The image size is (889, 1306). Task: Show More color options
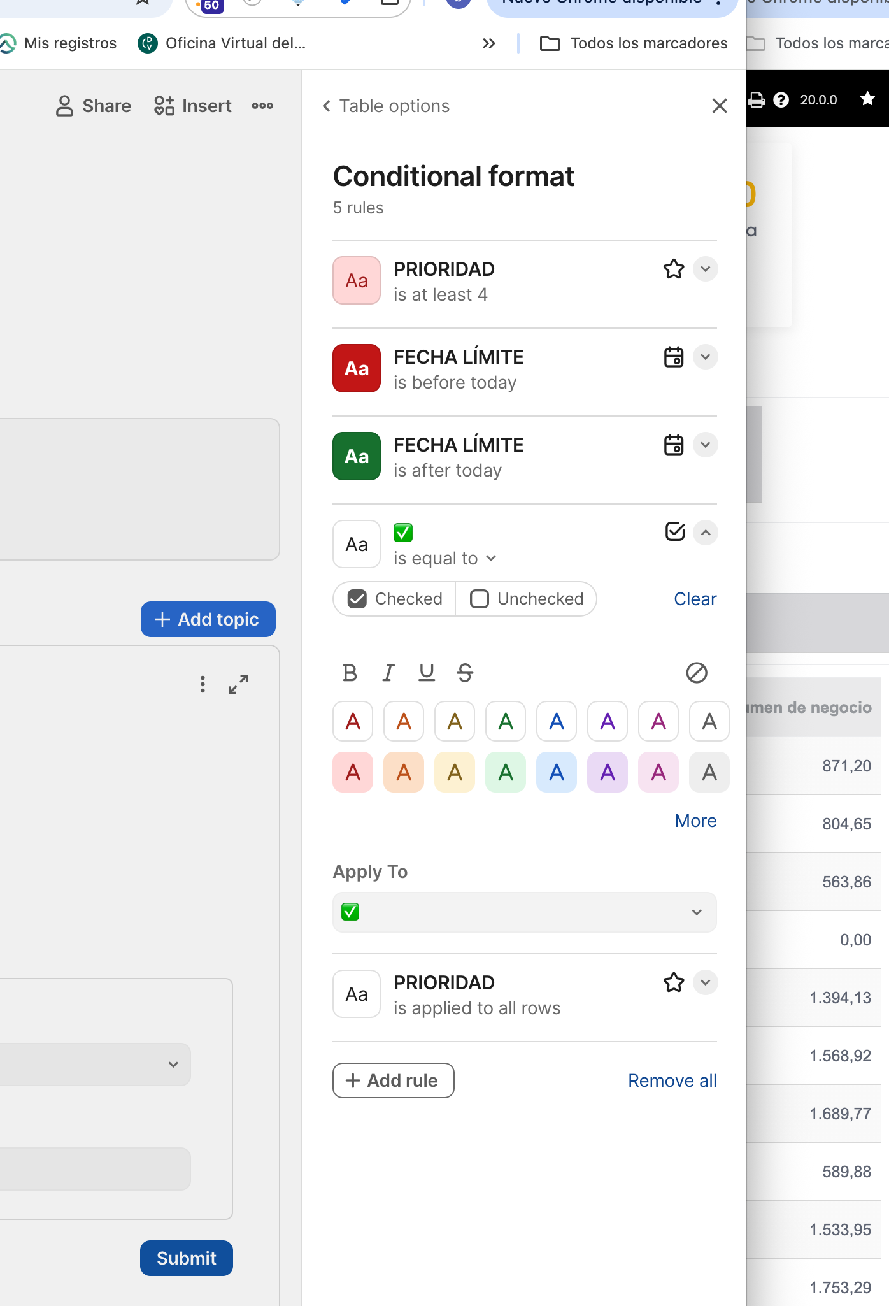(696, 821)
